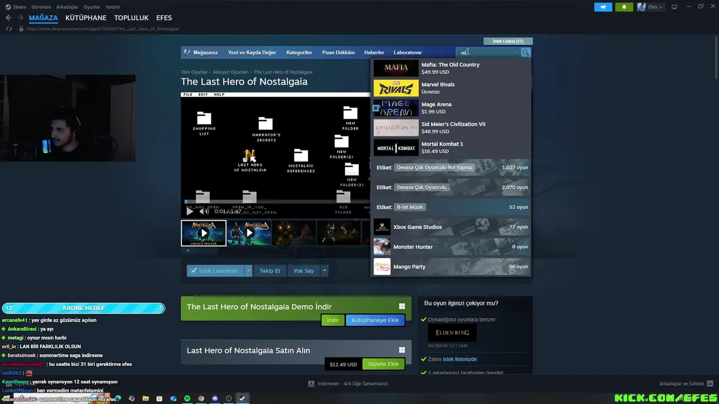Open OBS Studio from the taskbar
Viewport: 719px width, 404px height.
[229, 398]
